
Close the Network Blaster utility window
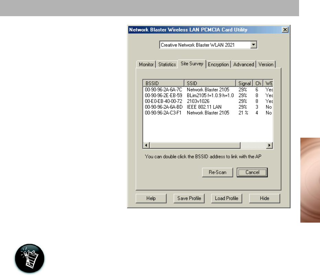285,30
